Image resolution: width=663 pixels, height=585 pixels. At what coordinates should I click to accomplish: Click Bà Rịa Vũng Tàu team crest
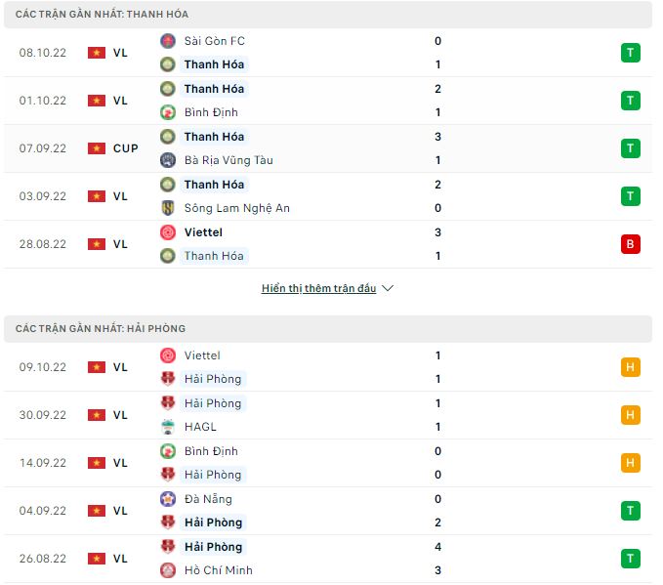[167, 160]
